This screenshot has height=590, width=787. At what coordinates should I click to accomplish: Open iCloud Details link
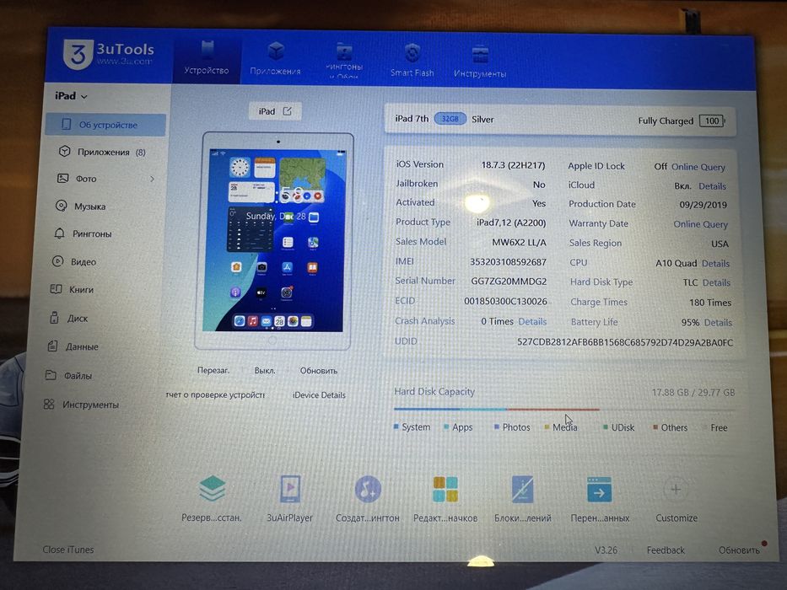712,186
